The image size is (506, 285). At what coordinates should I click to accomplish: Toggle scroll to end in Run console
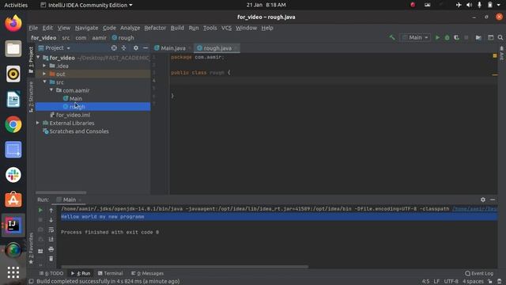(x=51, y=239)
